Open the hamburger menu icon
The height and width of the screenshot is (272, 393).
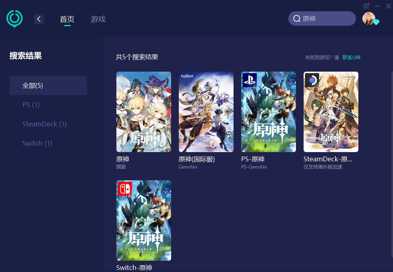[x=366, y=6]
